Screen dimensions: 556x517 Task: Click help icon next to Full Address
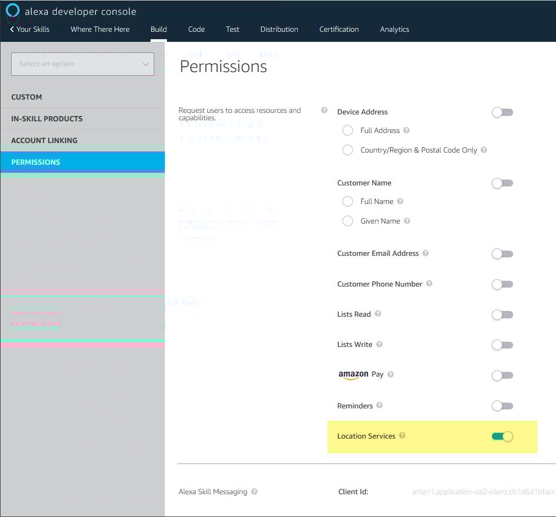407,130
